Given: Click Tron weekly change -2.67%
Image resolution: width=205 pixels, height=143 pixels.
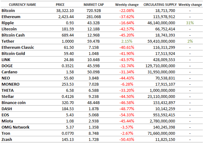Looking at the screenshot, I should pos(127,133).
